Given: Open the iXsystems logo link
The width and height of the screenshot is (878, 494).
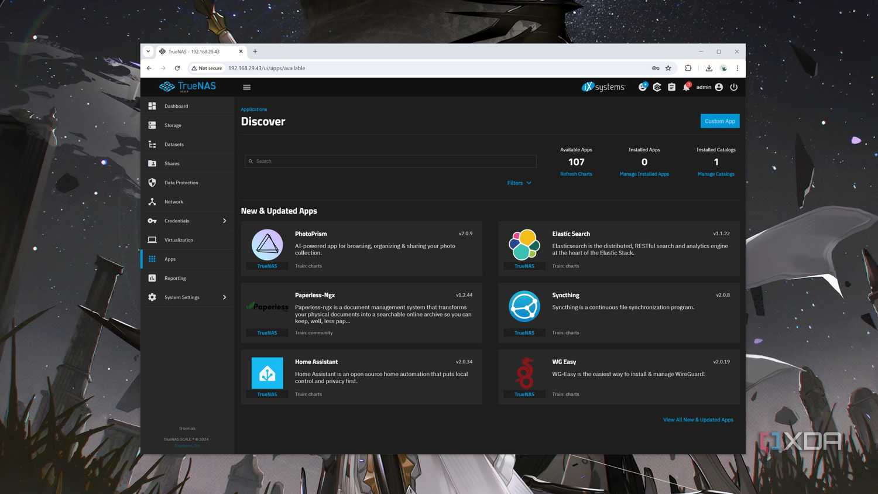Looking at the screenshot, I should [x=603, y=87].
